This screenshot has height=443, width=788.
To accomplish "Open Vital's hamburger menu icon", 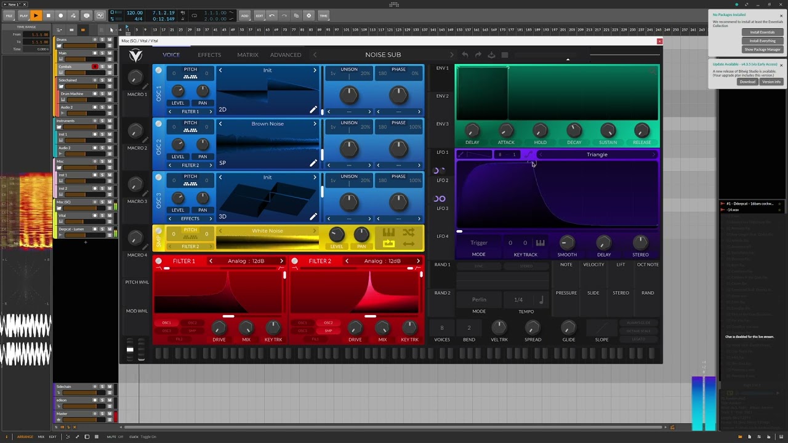I will [505, 55].
